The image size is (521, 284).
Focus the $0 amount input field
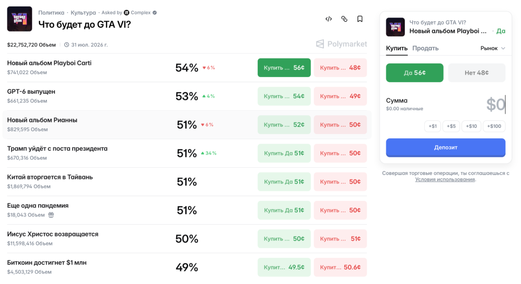tap(495, 104)
